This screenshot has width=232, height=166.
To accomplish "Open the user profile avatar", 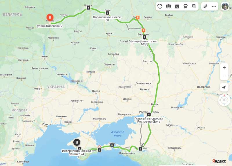I will pyautogui.click(x=225, y=6).
